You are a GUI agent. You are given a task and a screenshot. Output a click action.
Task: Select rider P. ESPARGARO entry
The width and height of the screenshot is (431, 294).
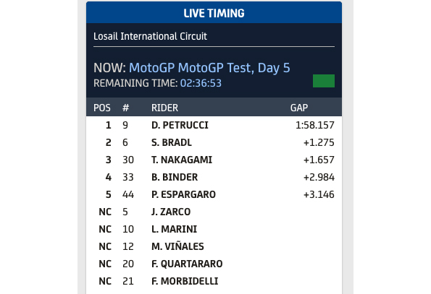click(214, 194)
